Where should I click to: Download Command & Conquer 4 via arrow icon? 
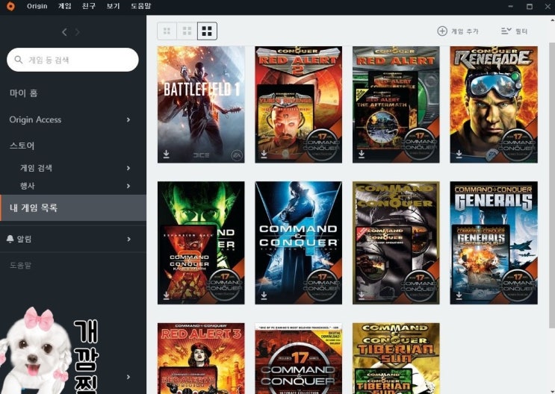(x=264, y=295)
